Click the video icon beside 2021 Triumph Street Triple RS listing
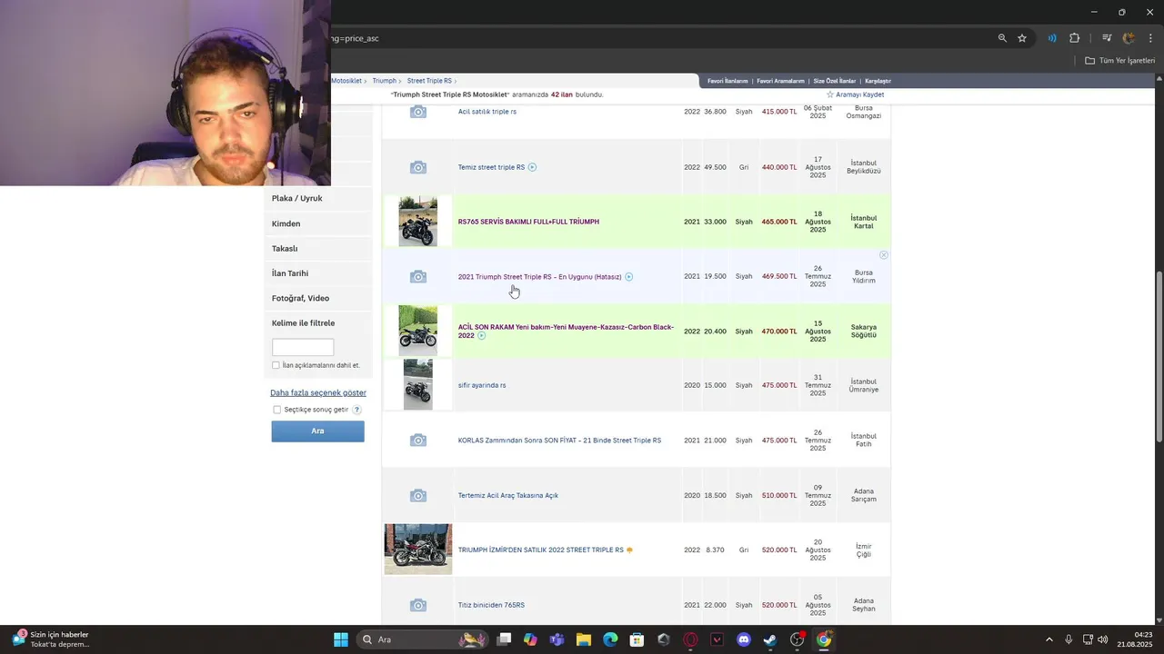1164x654 pixels. pyautogui.click(x=628, y=277)
